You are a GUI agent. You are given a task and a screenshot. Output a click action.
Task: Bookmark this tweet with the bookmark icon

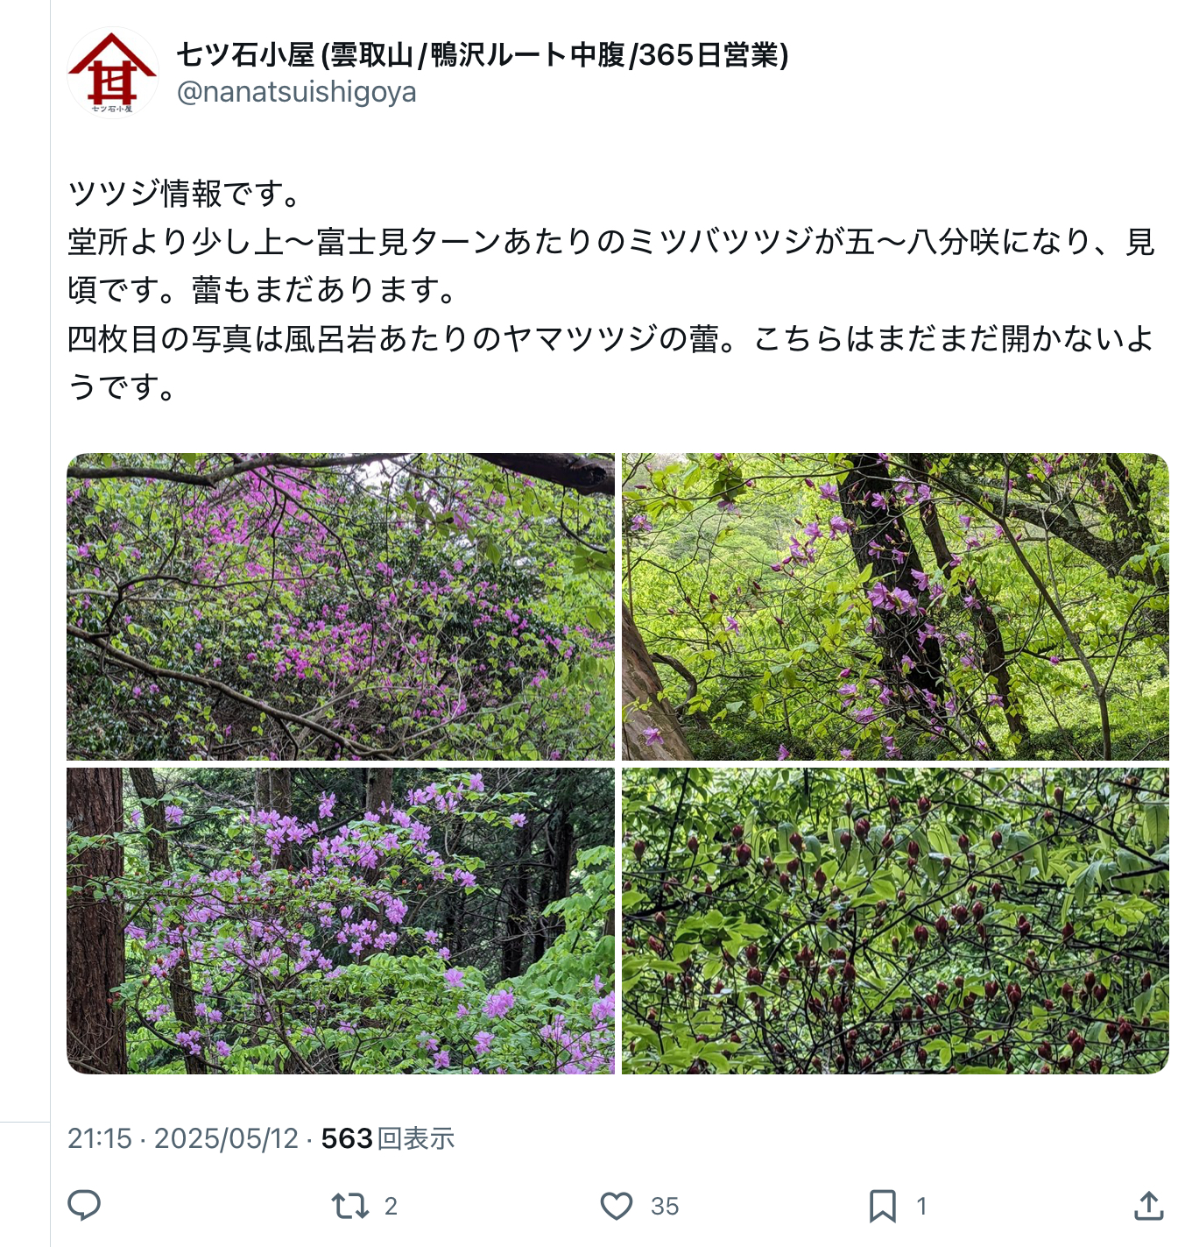click(883, 1206)
